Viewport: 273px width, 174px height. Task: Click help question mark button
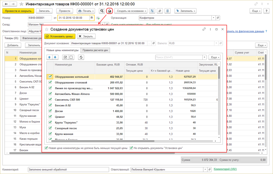click(266, 11)
